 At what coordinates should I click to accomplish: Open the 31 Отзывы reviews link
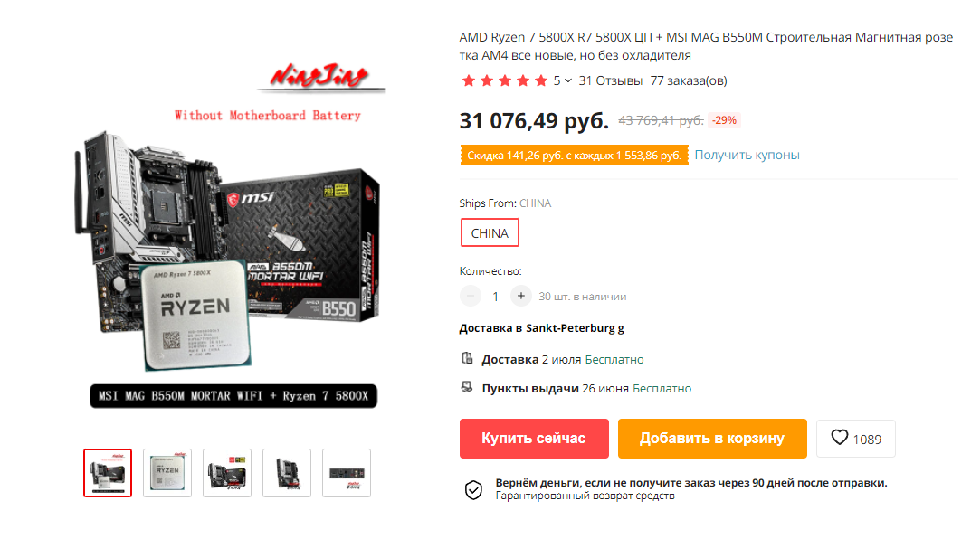click(611, 80)
